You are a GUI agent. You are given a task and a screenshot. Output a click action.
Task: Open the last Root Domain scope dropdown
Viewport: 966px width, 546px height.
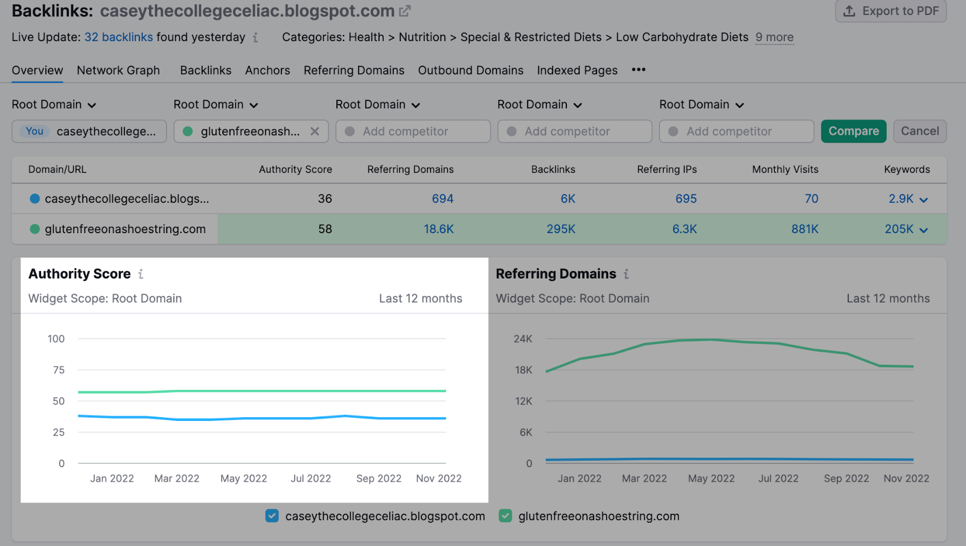coord(701,104)
